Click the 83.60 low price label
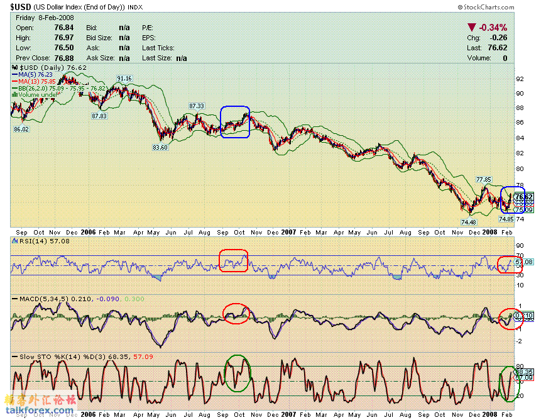Image resolution: width=546 pixels, height=420 pixels. [160, 147]
